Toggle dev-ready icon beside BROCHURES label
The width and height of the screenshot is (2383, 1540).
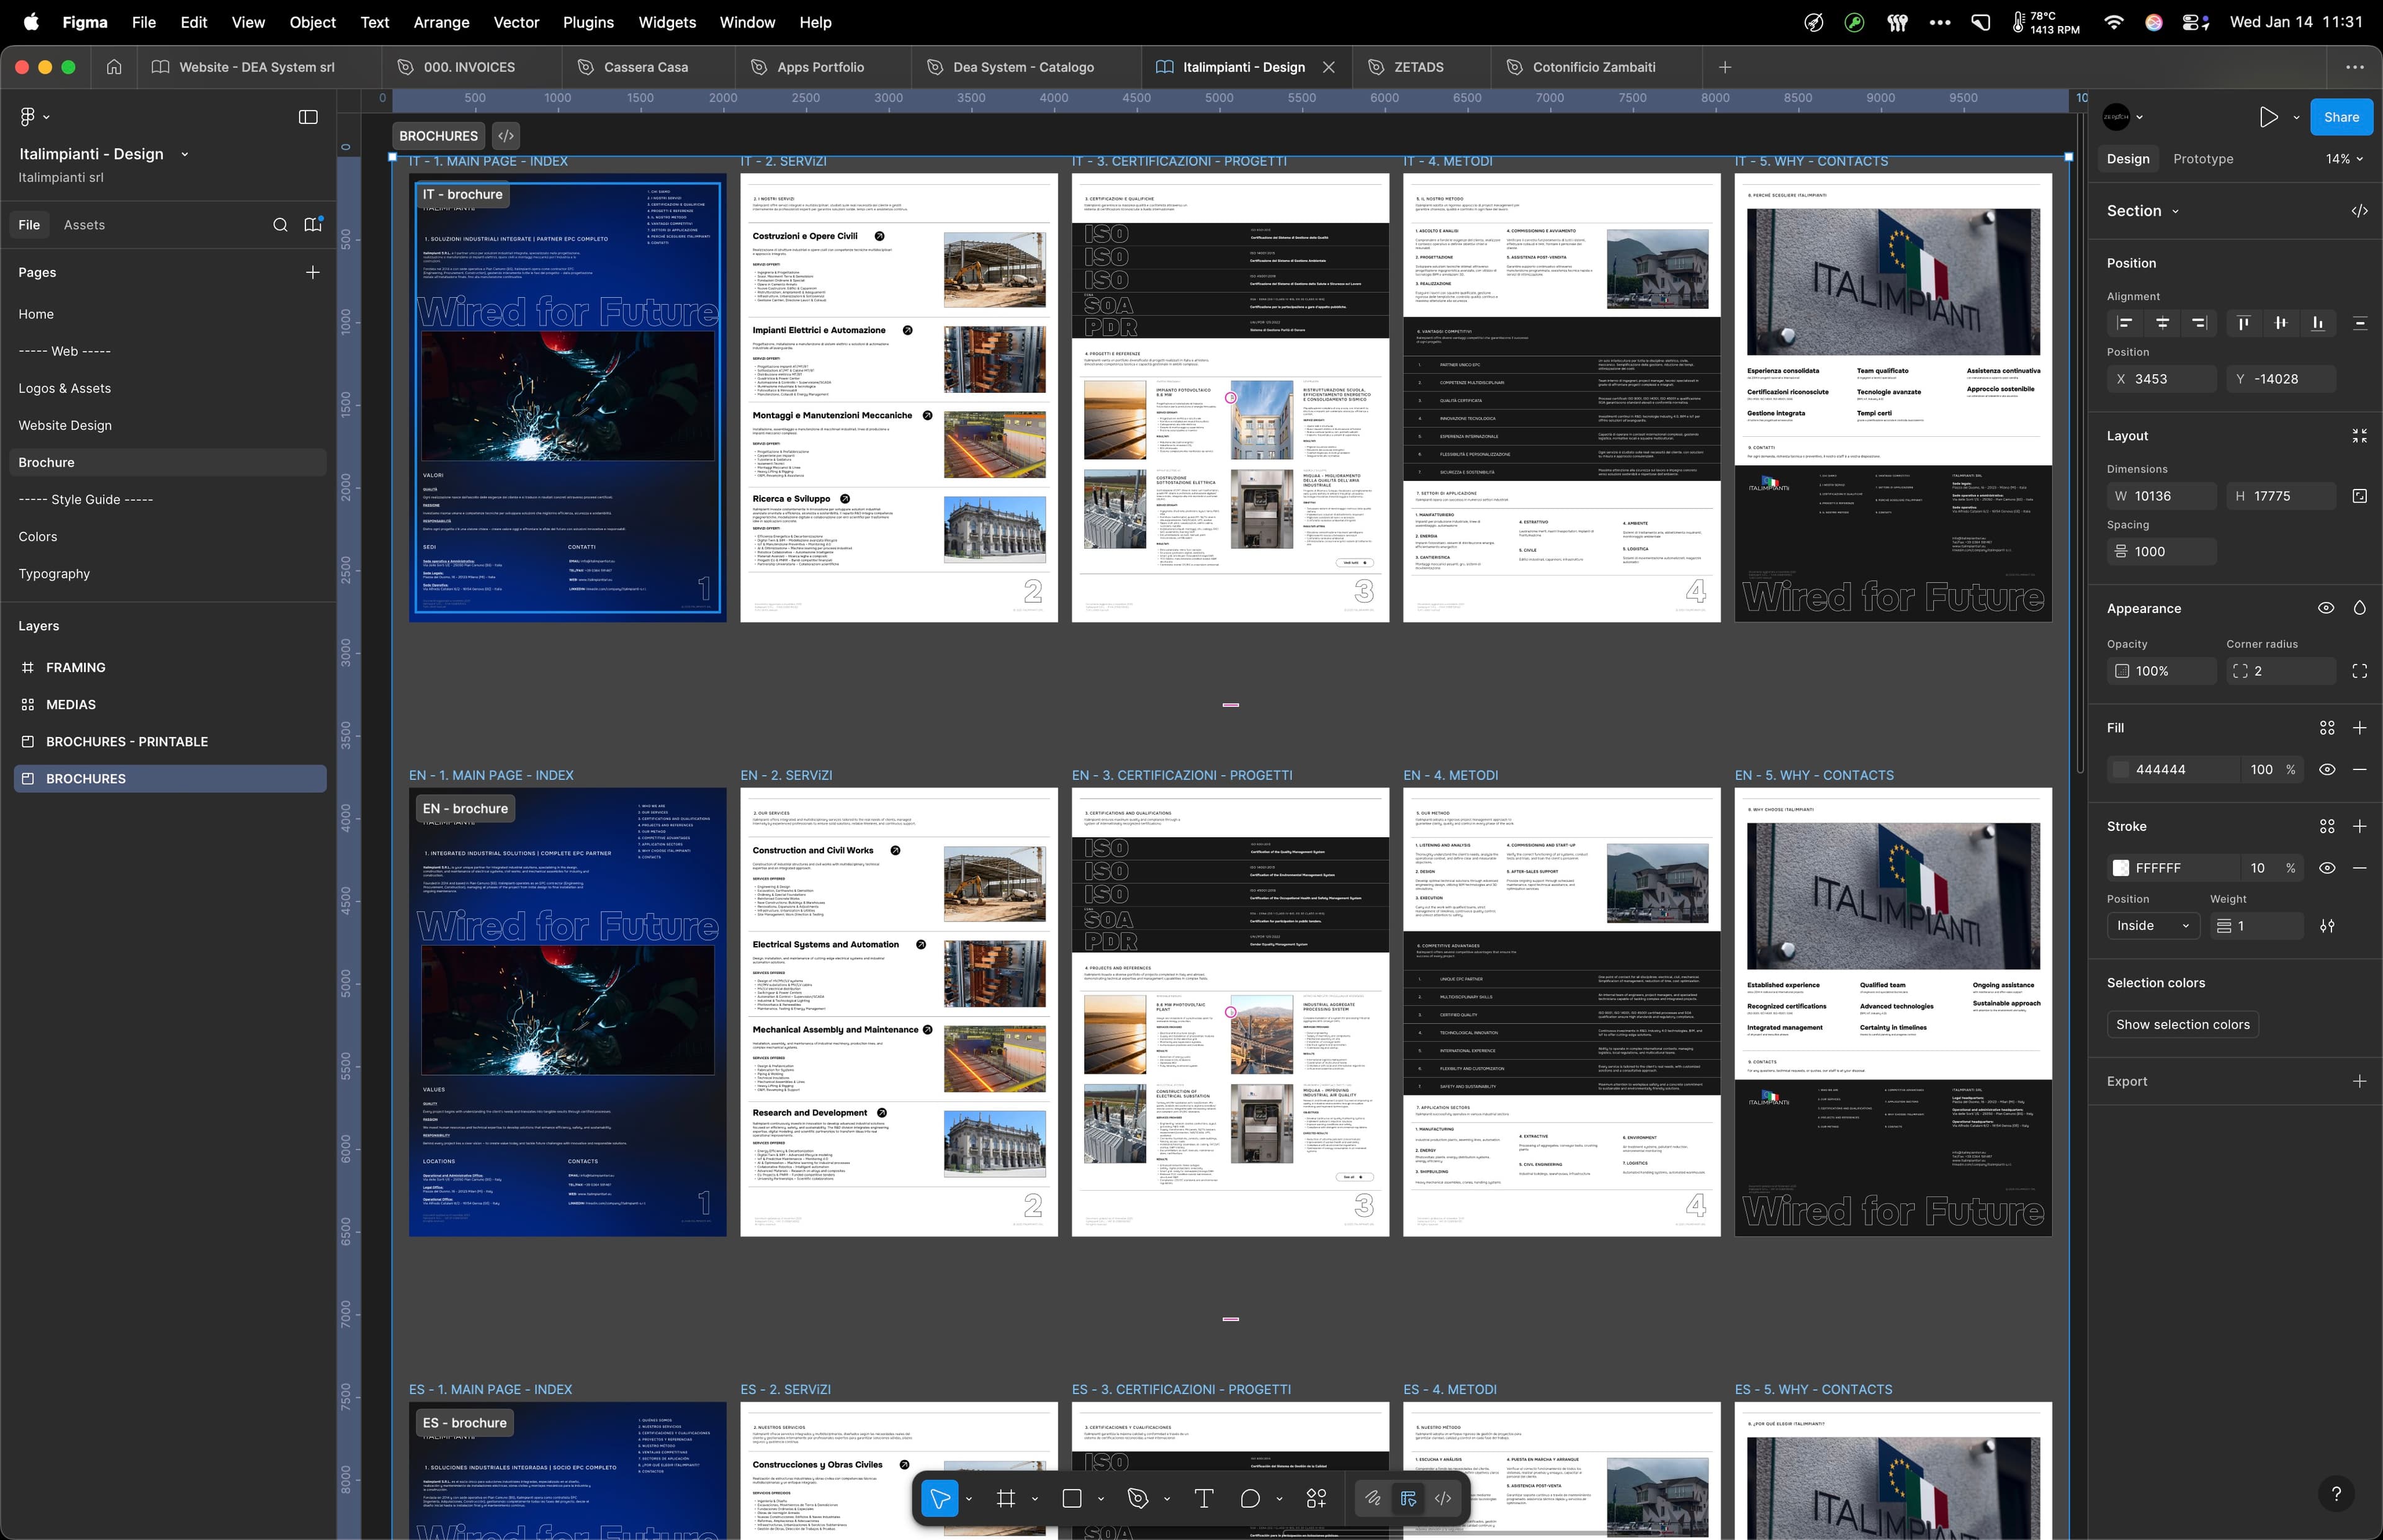[506, 136]
